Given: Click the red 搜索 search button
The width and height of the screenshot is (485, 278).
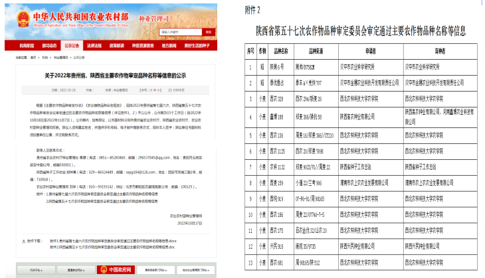Looking at the screenshot, I should [209, 32].
